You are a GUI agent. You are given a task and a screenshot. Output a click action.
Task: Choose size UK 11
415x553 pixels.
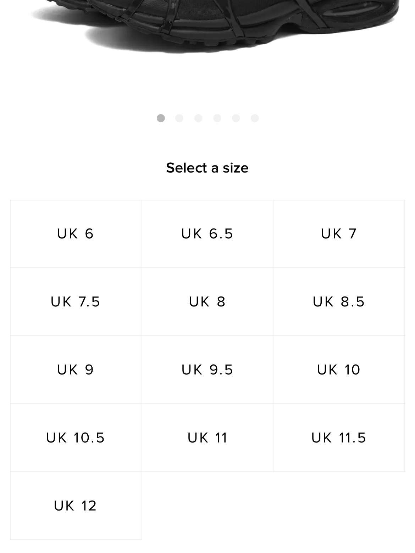tap(207, 438)
